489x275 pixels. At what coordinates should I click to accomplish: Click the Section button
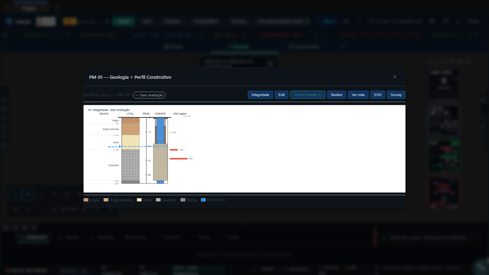[337, 95]
